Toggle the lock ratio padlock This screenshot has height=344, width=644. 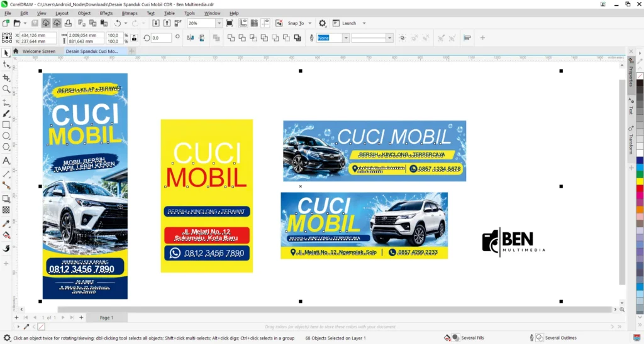pyautogui.click(x=134, y=38)
